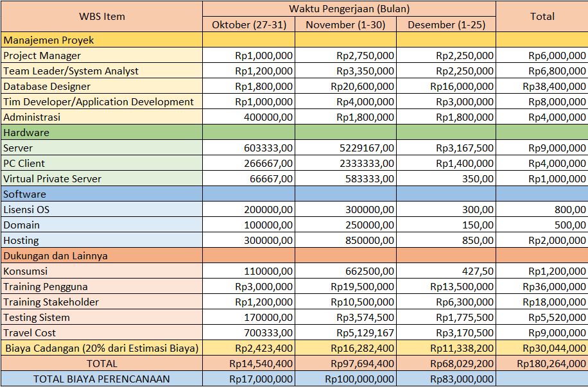Click the Project Manager row label
The width and height of the screenshot is (588, 387).
tap(101, 55)
